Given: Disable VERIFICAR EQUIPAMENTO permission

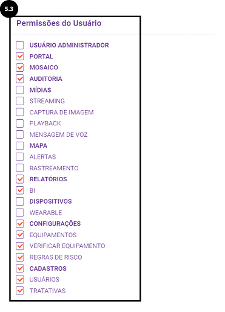Looking at the screenshot, I should pyautogui.click(x=20, y=246).
